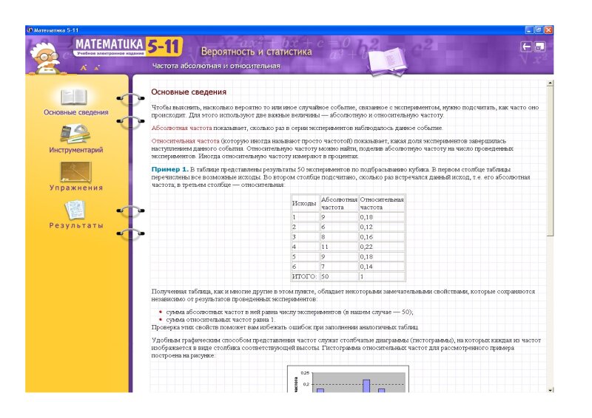
Task: Open the Инструментарий tools icon
Action: 75,134
